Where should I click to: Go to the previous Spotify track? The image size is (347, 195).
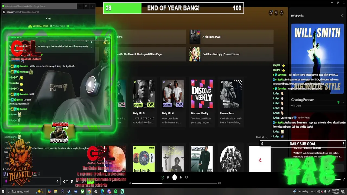pyautogui.click(x=168, y=177)
